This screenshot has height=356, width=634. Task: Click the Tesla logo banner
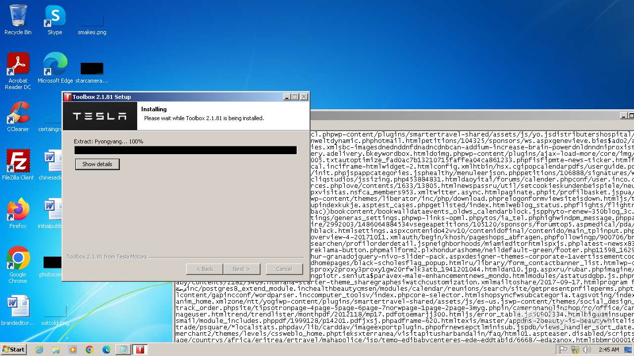(x=100, y=116)
